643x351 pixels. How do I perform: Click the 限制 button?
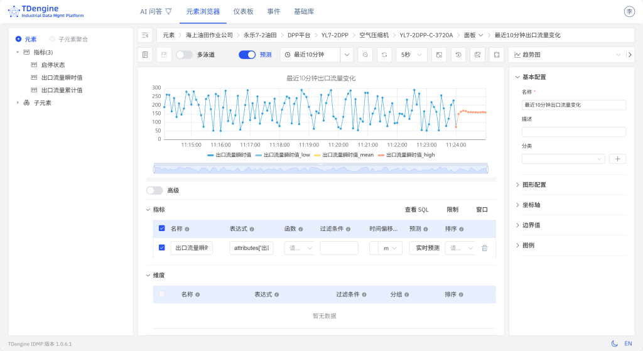click(452, 210)
